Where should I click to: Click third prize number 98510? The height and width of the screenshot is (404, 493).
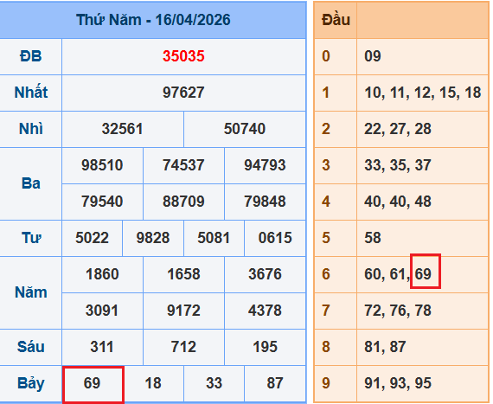[x=102, y=165]
